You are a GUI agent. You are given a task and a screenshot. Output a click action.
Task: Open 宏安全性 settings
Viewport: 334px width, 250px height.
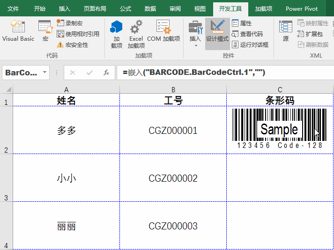[x=73, y=45]
